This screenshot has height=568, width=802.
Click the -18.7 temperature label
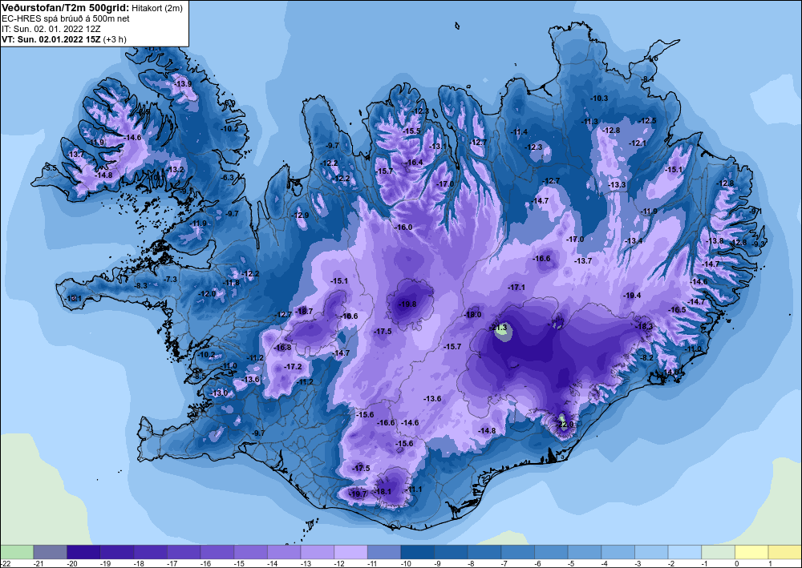pyautogui.click(x=304, y=311)
